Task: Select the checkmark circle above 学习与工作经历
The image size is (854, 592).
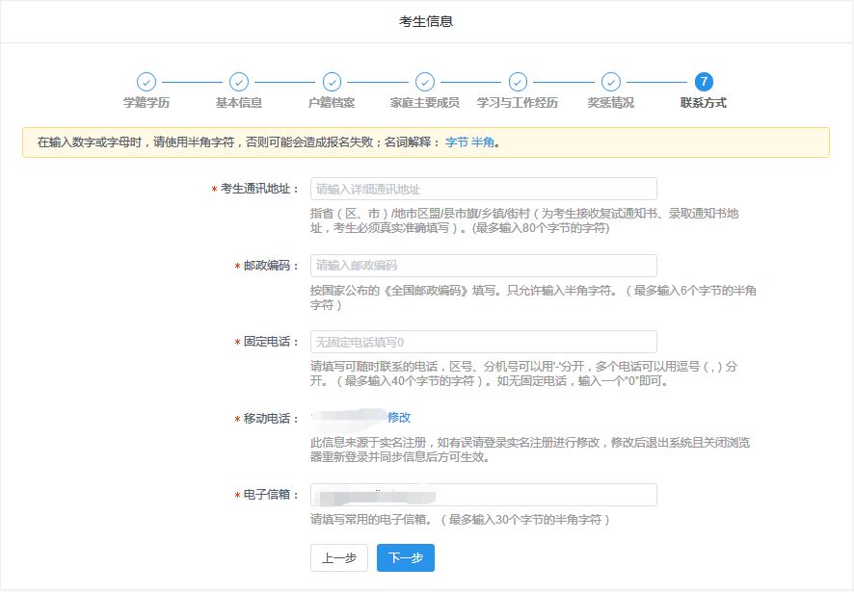Action: click(x=518, y=82)
